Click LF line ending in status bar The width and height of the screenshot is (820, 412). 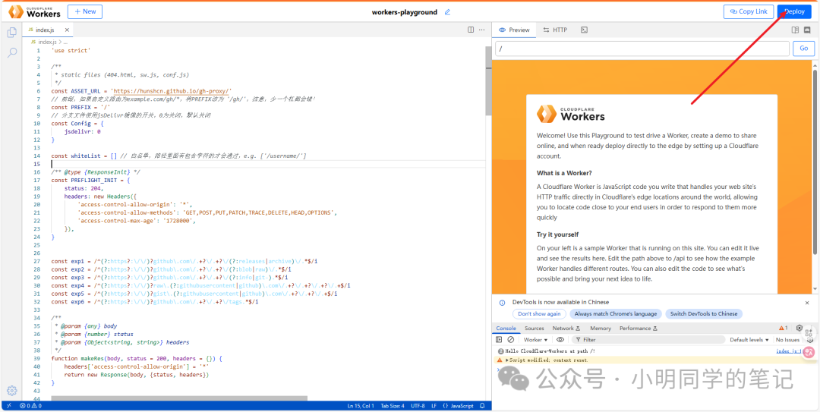(x=434, y=406)
